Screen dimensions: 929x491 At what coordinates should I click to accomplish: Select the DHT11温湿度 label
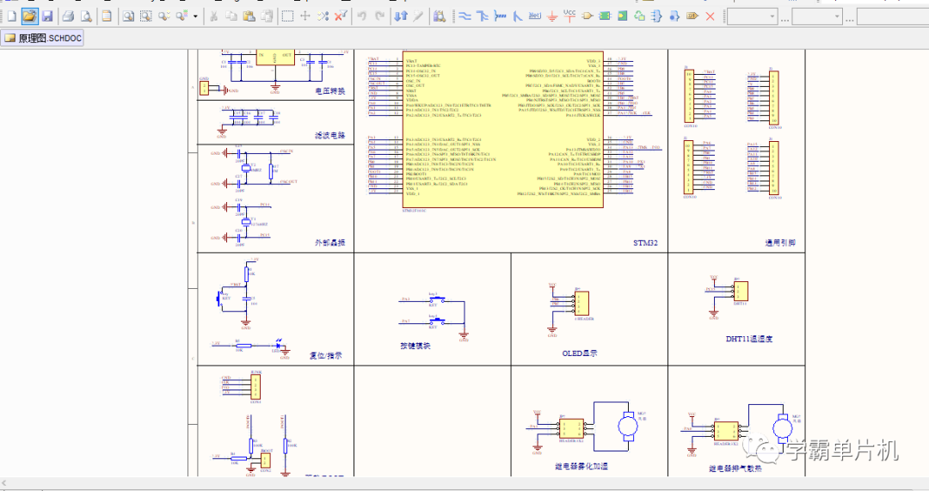pos(749,339)
